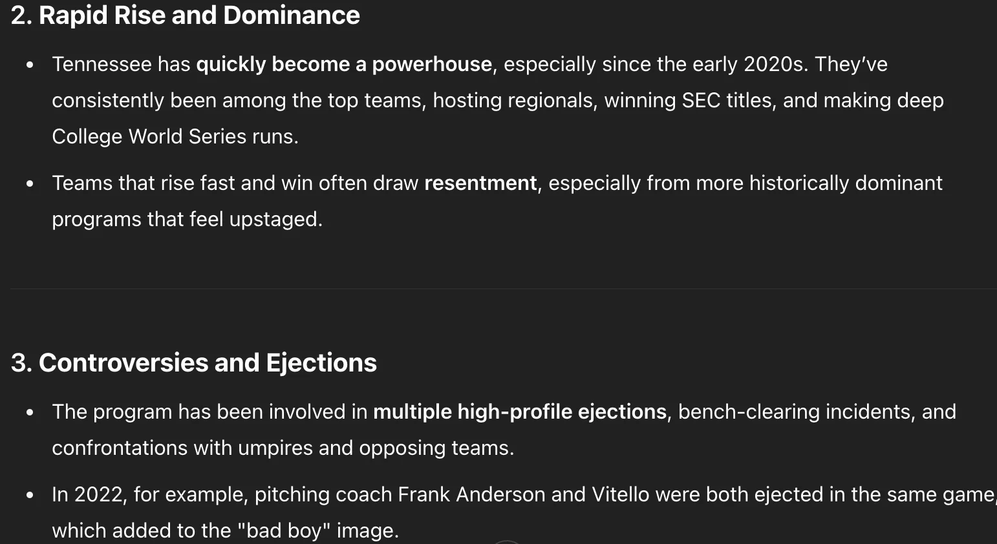This screenshot has width=997, height=544.
Task: Click the "3. Controversies and Ejections" heading
Action: (x=194, y=362)
